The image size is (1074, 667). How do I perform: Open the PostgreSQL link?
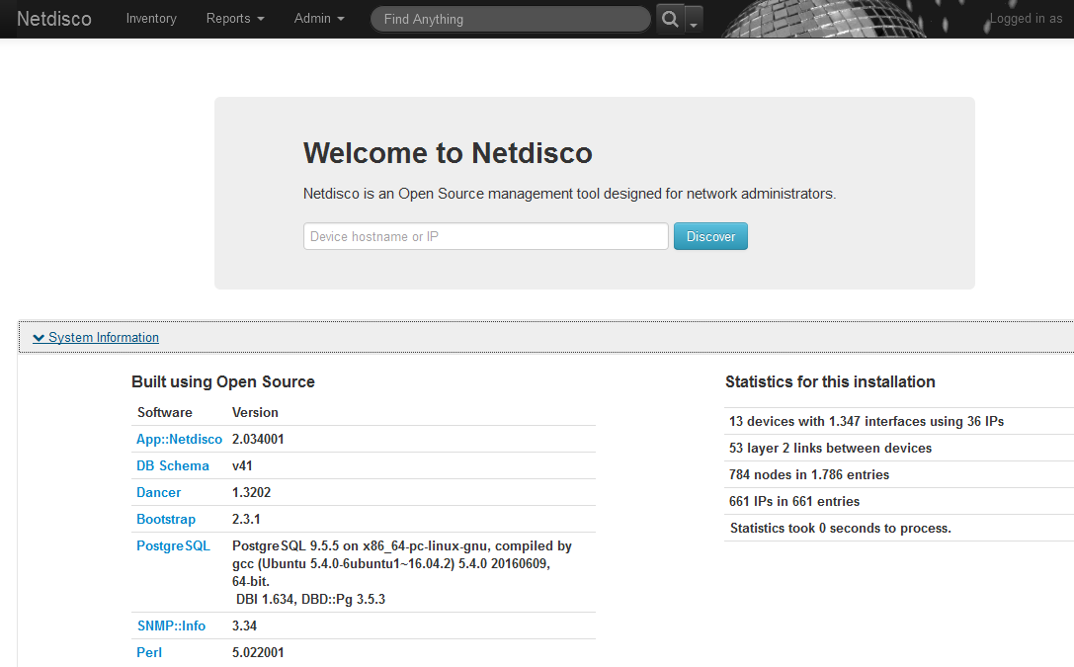click(173, 545)
